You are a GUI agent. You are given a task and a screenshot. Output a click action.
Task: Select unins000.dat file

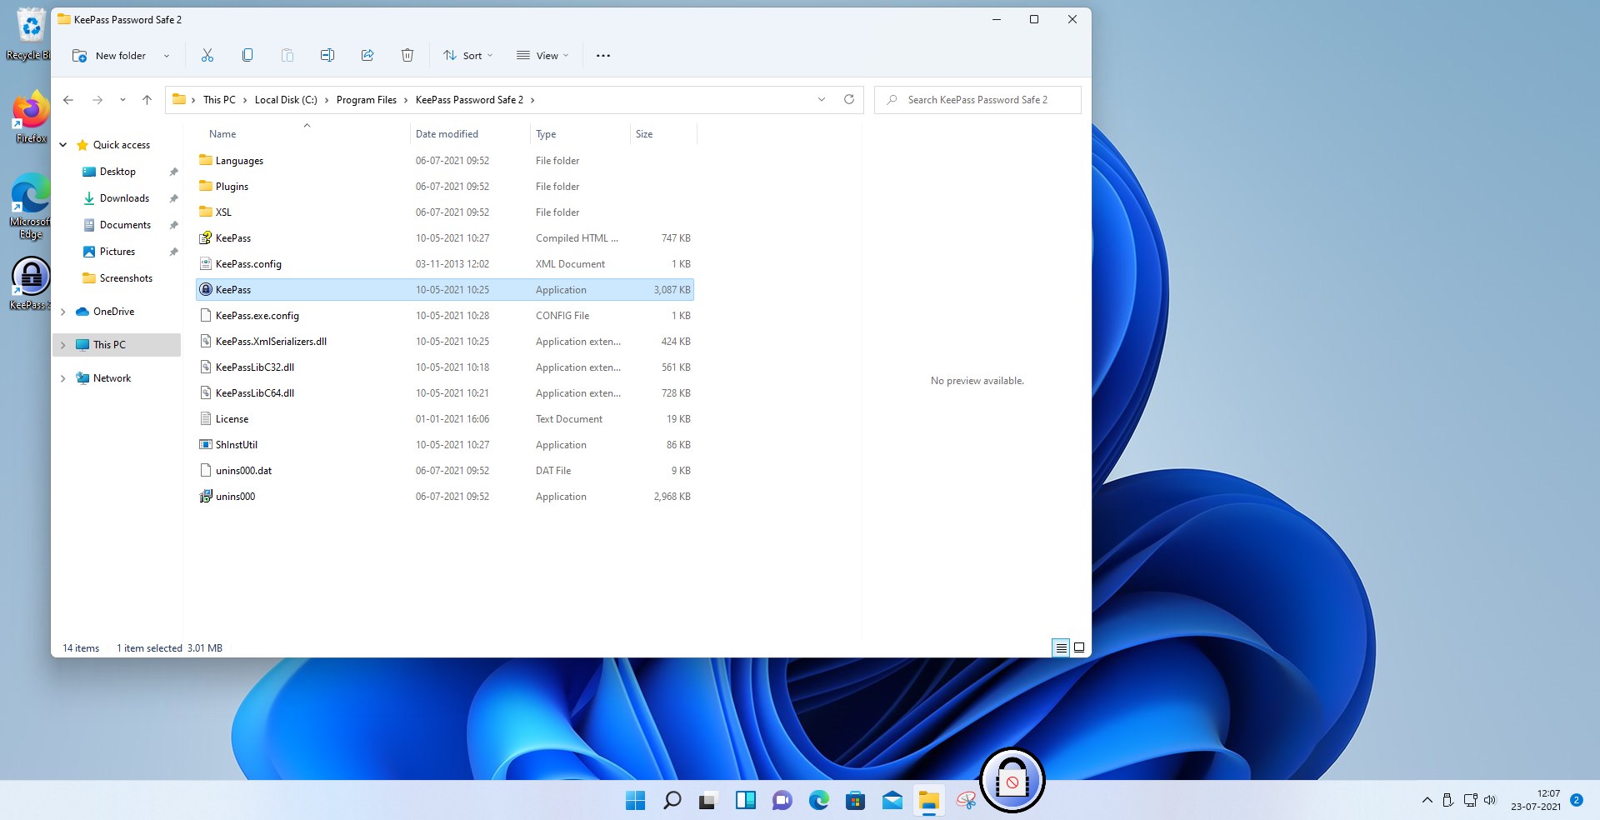click(x=445, y=471)
